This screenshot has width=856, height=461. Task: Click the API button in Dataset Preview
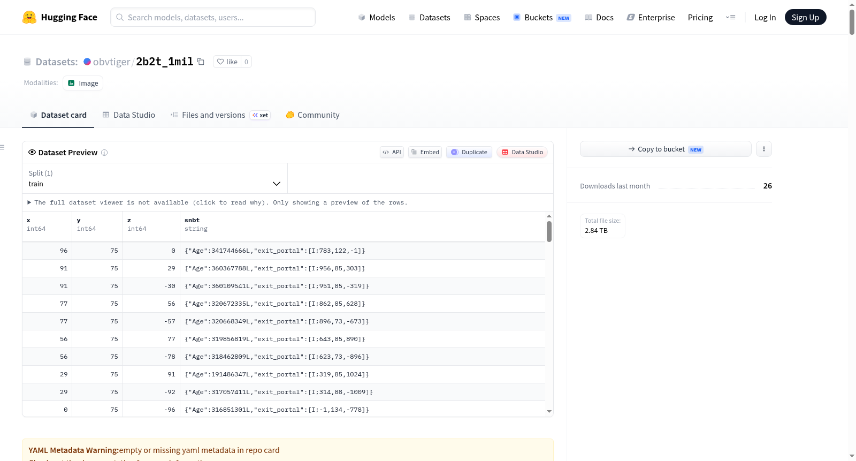pos(392,152)
